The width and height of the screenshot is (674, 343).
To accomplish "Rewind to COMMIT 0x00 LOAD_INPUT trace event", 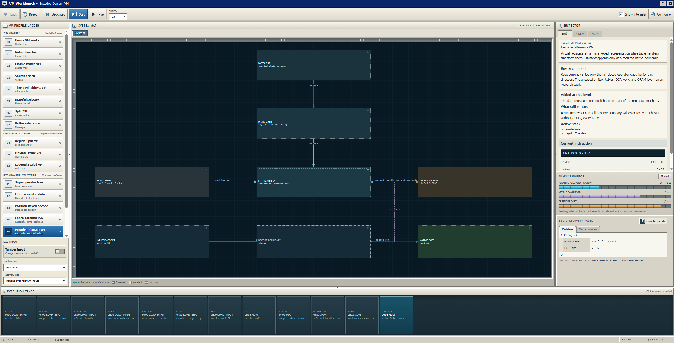I will tap(190, 315).
